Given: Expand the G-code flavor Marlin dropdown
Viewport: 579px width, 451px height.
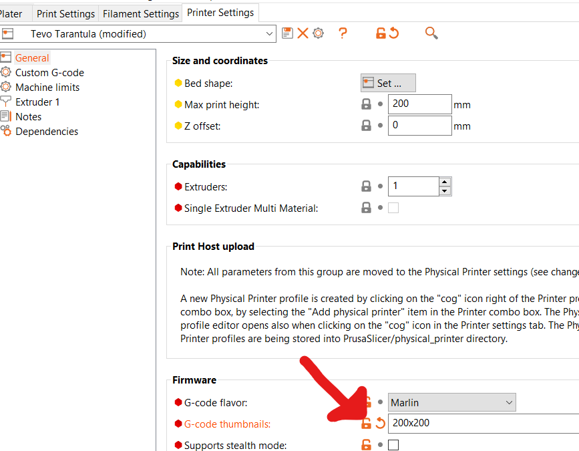Looking at the screenshot, I should [510, 402].
